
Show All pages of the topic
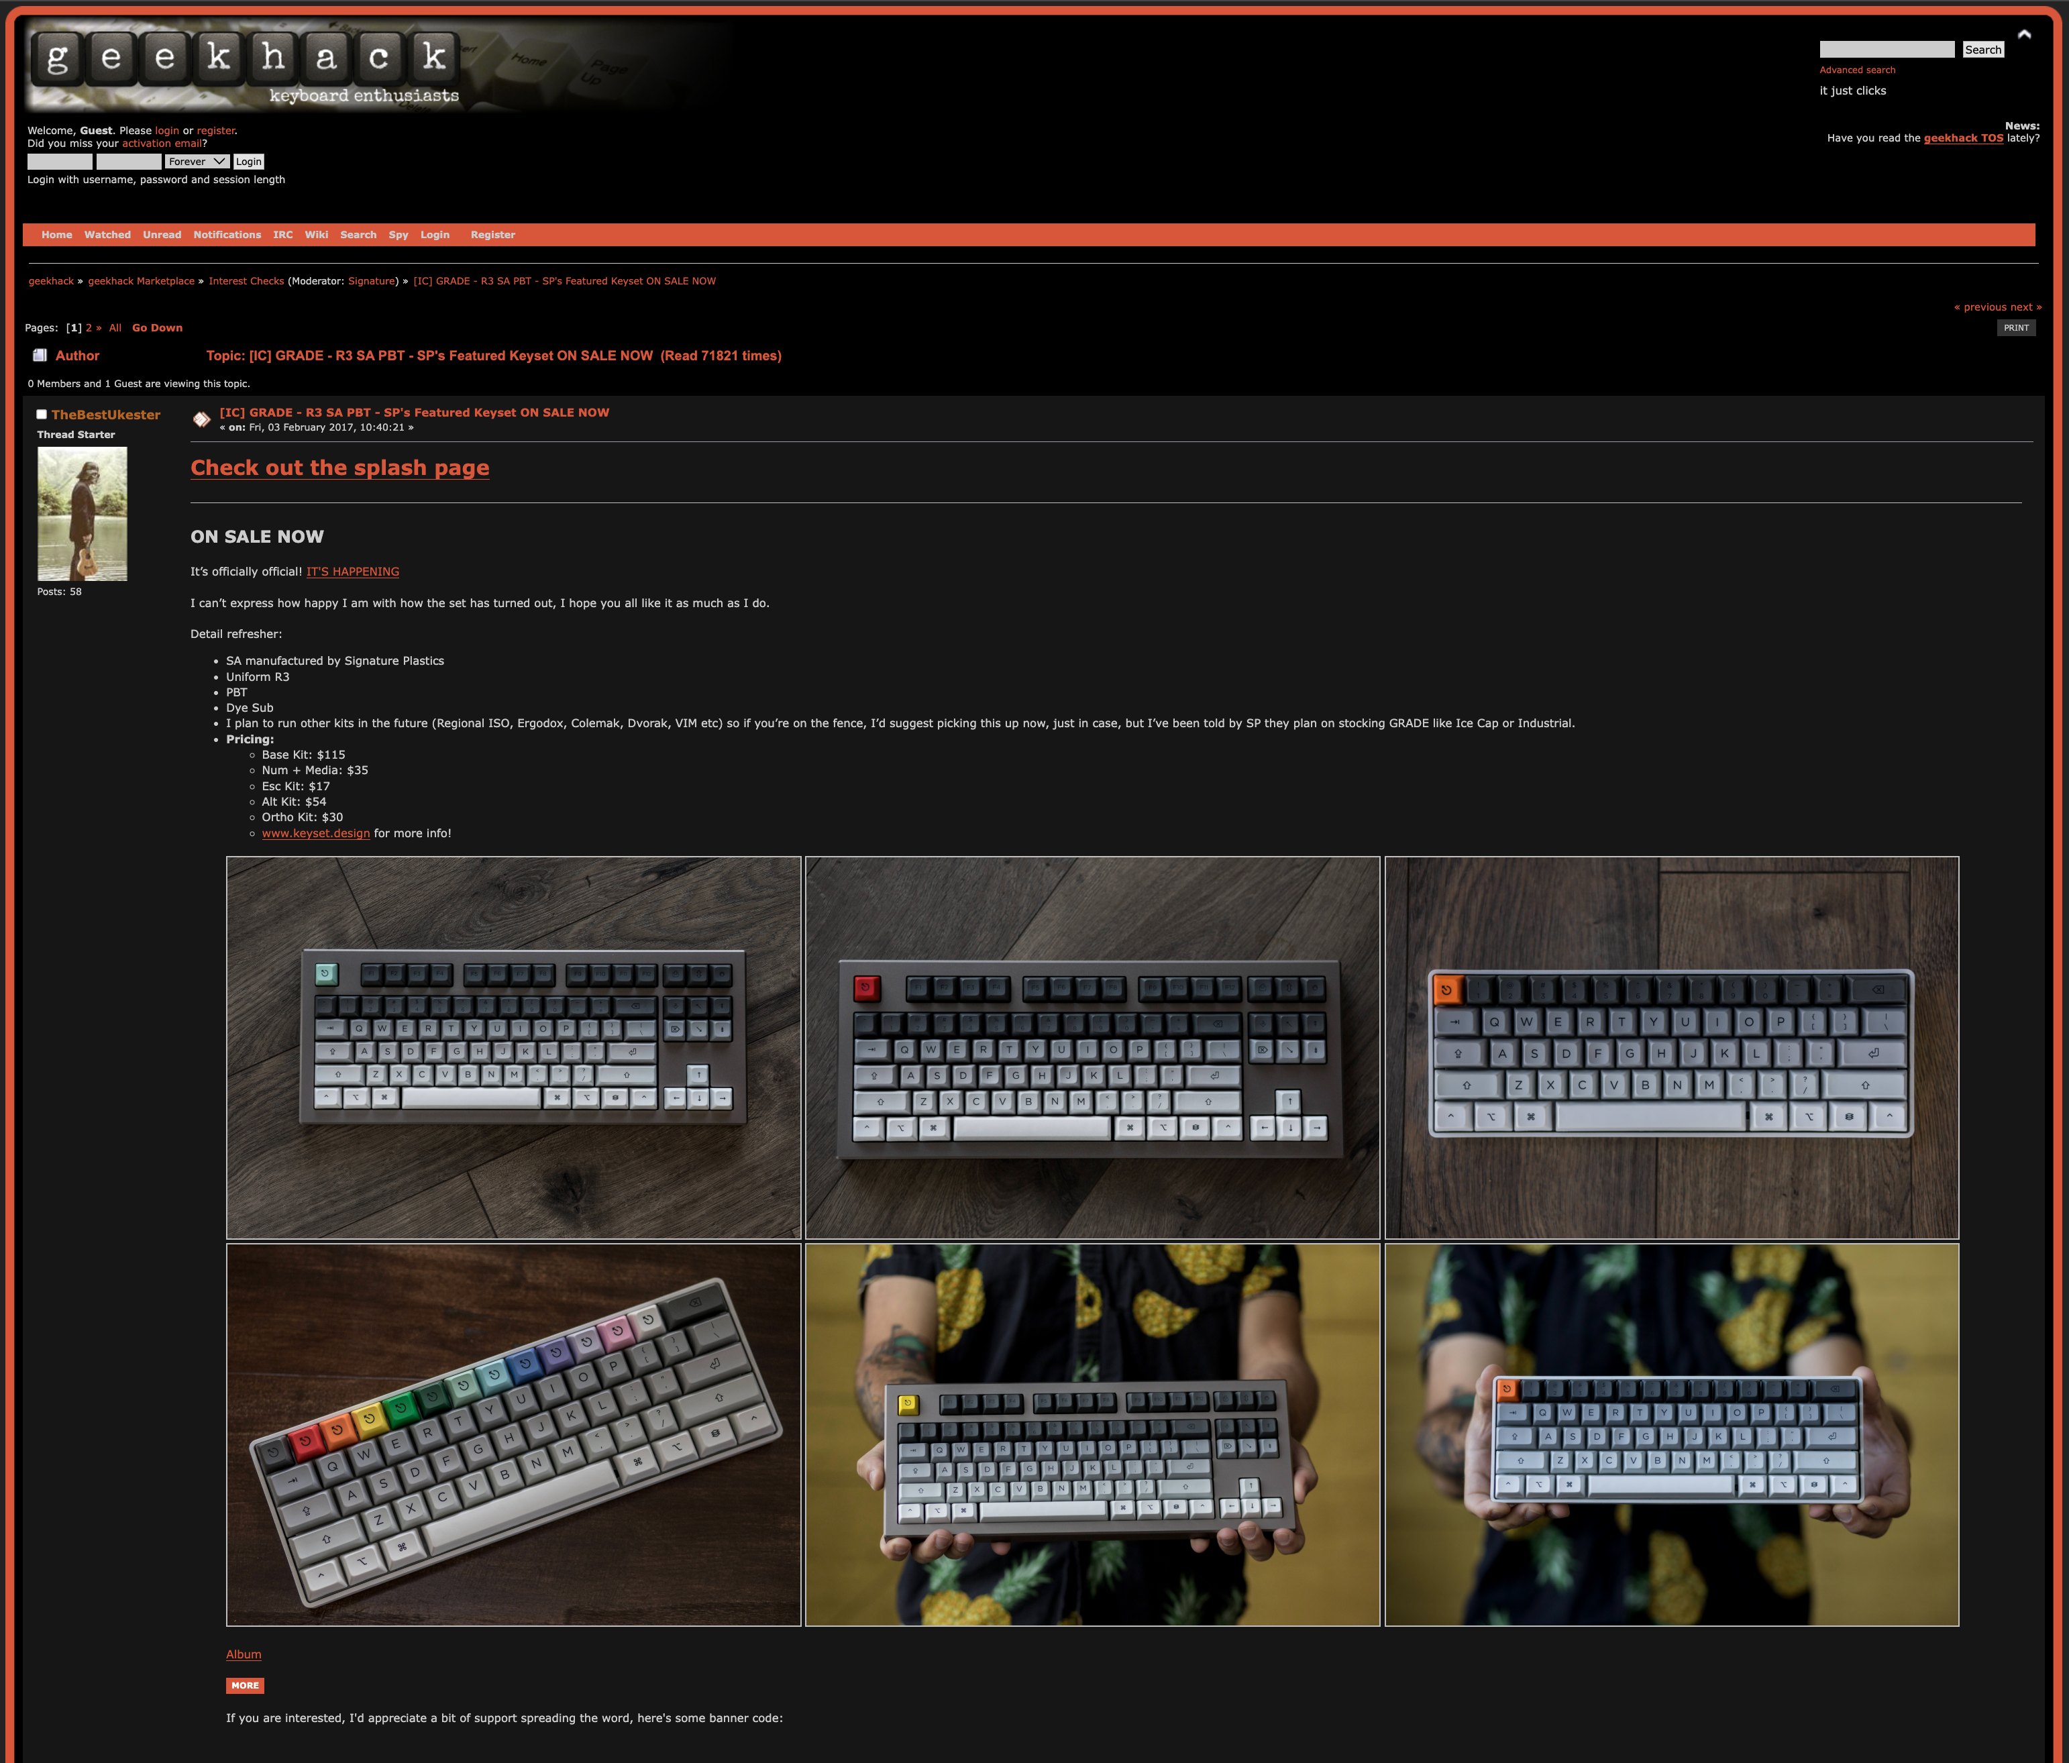point(115,327)
